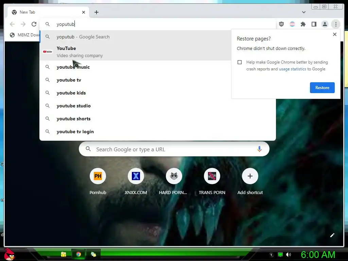Screen dimensions: 348x261
Task: Select the New Tab tab
Action: tap(48, 12)
